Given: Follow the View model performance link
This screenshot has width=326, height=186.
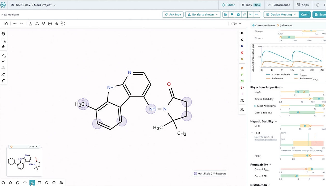Looking at the screenshot, I should pyautogui.click(x=265, y=140).
